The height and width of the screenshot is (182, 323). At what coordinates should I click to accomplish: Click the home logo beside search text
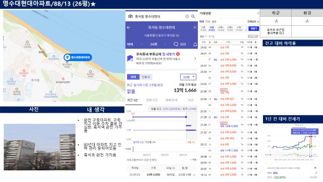(130, 16)
